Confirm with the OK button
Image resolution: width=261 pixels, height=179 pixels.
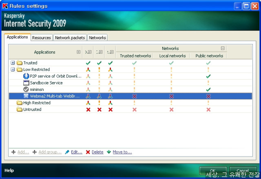pos(213,171)
